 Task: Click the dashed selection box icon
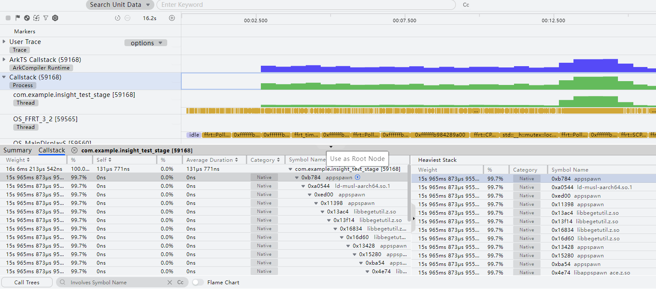36,18
